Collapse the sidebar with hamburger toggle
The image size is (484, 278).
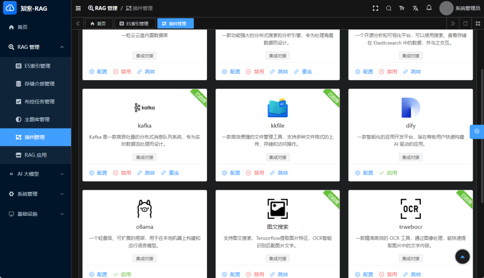point(78,8)
